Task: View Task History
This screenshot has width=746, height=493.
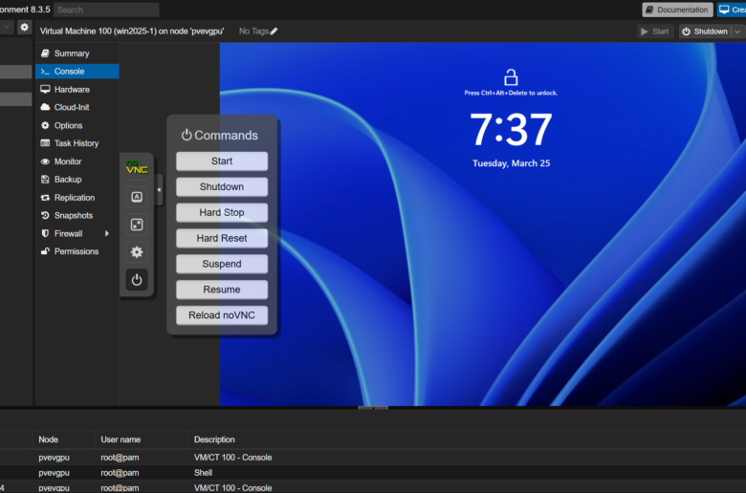Action: pyautogui.click(x=77, y=143)
